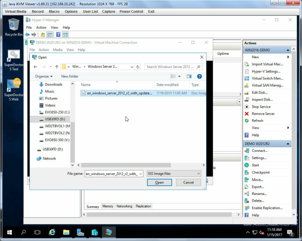Viewport: 302px width, 241px height.
Task: Click Stop Service action
Action: [261, 107]
